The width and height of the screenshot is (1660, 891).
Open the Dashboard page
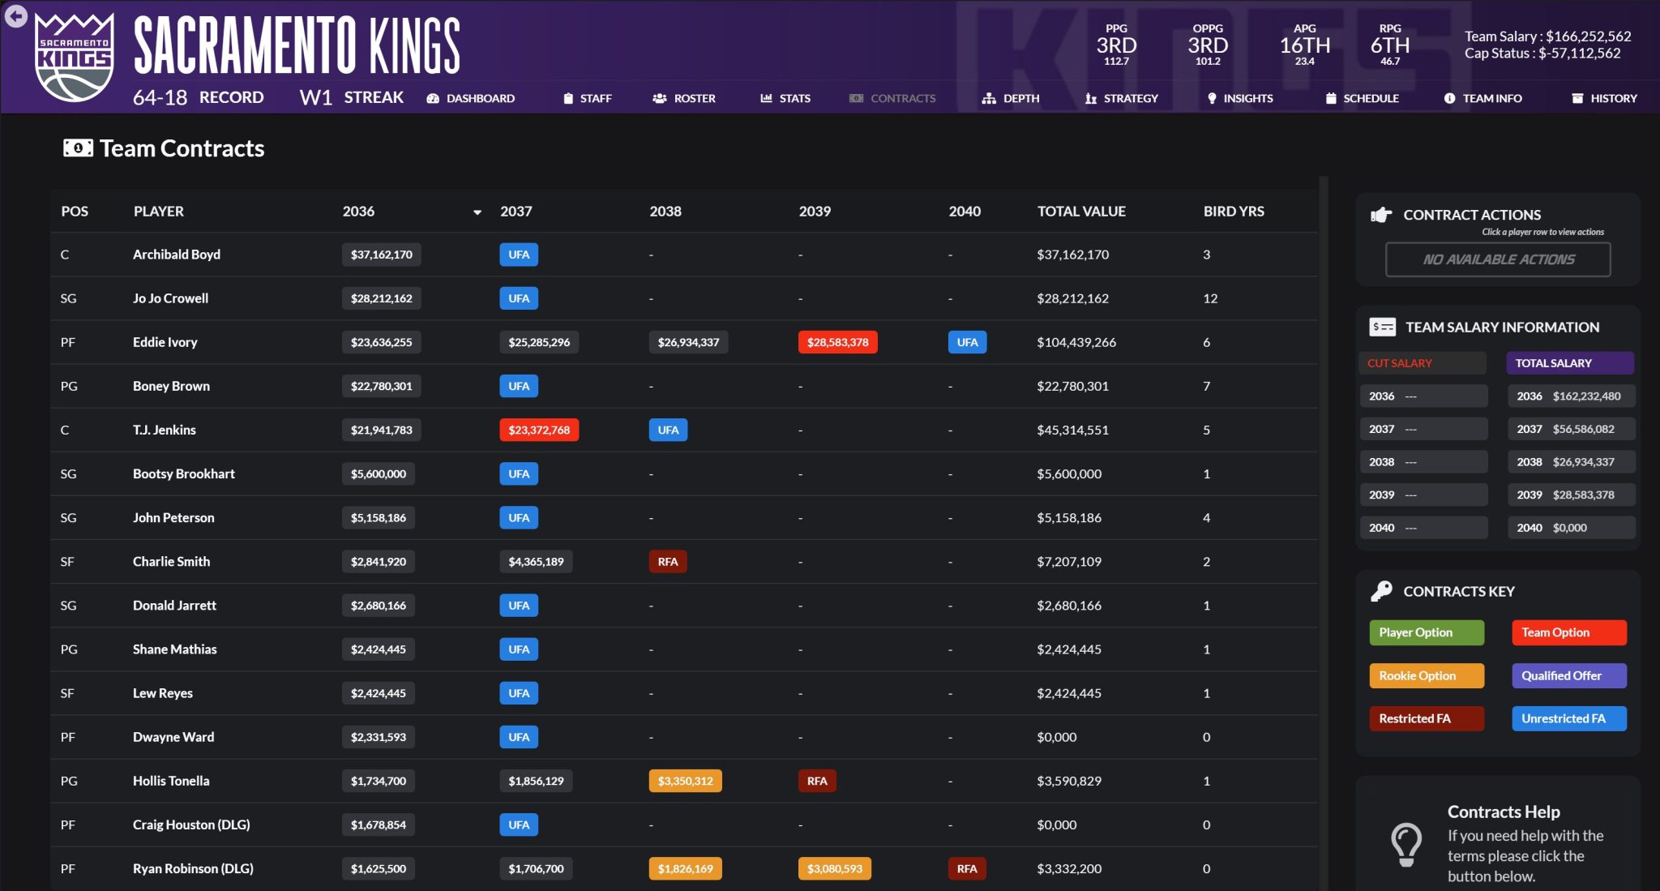click(471, 98)
